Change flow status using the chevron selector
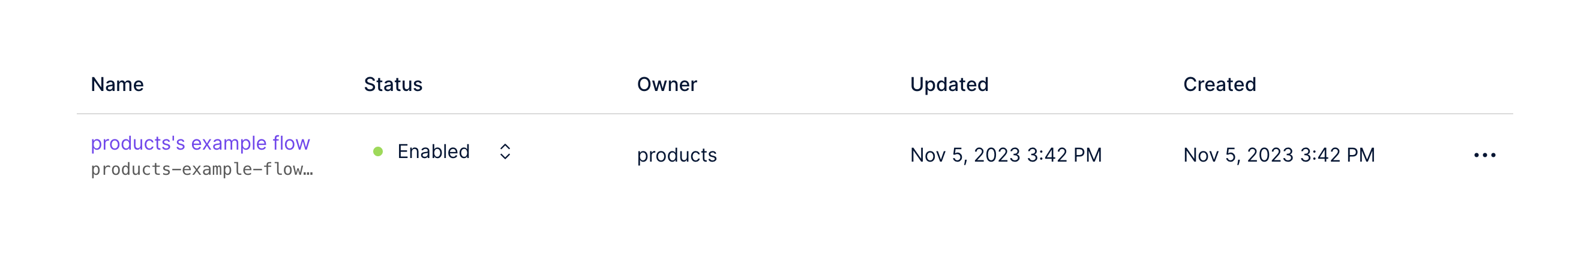The width and height of the screenshot is (1590, 255). click(504, 151)
